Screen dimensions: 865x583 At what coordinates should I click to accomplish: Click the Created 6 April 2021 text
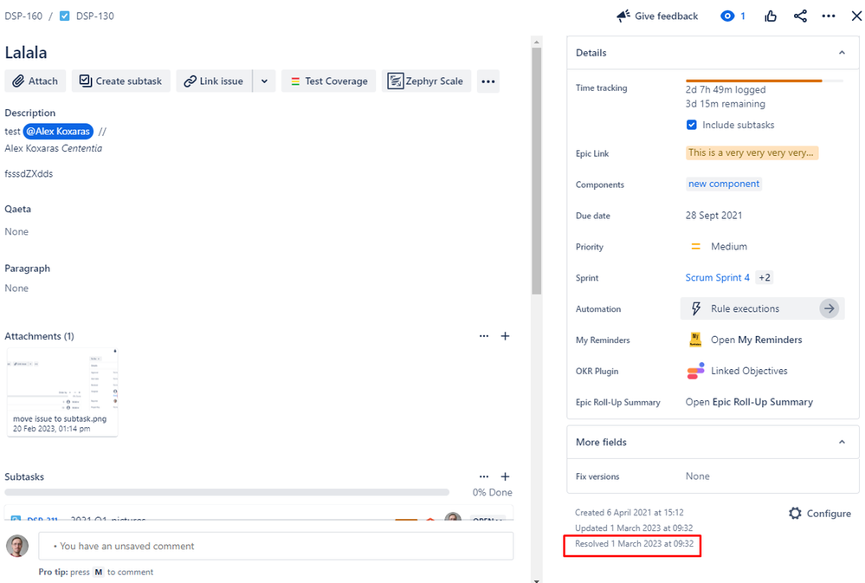629,513
